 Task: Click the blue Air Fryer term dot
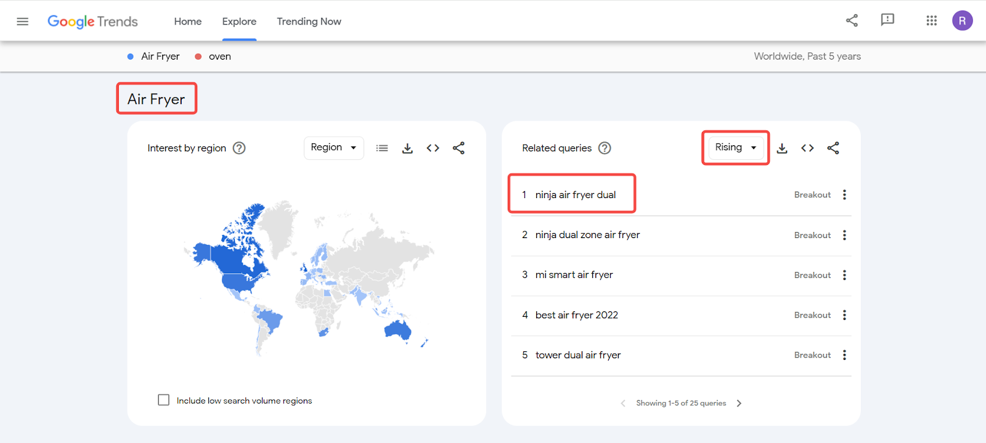[131, 57]
